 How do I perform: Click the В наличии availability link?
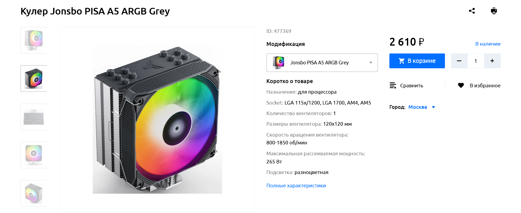pyautogui.click(x=487, y=44)
